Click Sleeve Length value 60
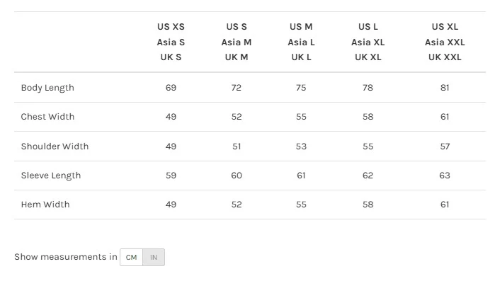This screenshot has height=281, width=495. pos(237,176)
